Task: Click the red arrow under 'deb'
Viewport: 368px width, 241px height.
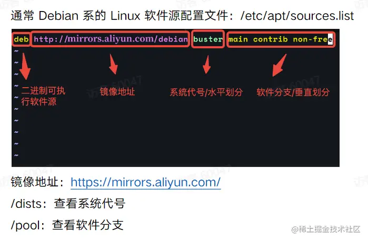Action: tap(25, 66)
